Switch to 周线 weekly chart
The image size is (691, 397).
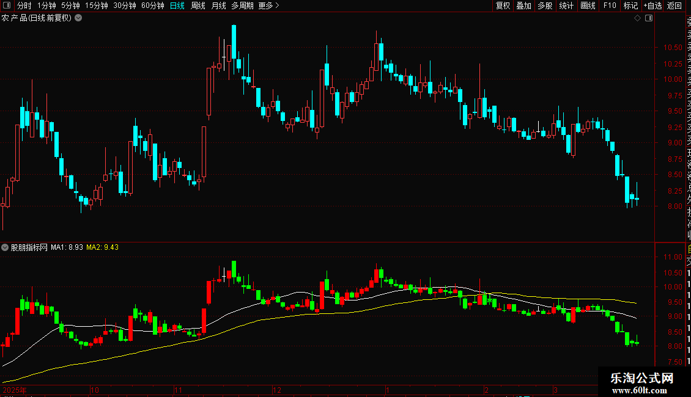tap(198, 5)
